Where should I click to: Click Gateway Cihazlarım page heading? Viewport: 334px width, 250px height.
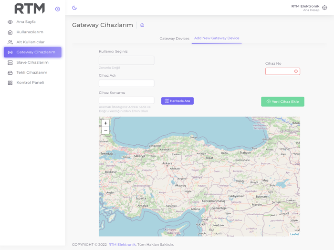[103, 25]
